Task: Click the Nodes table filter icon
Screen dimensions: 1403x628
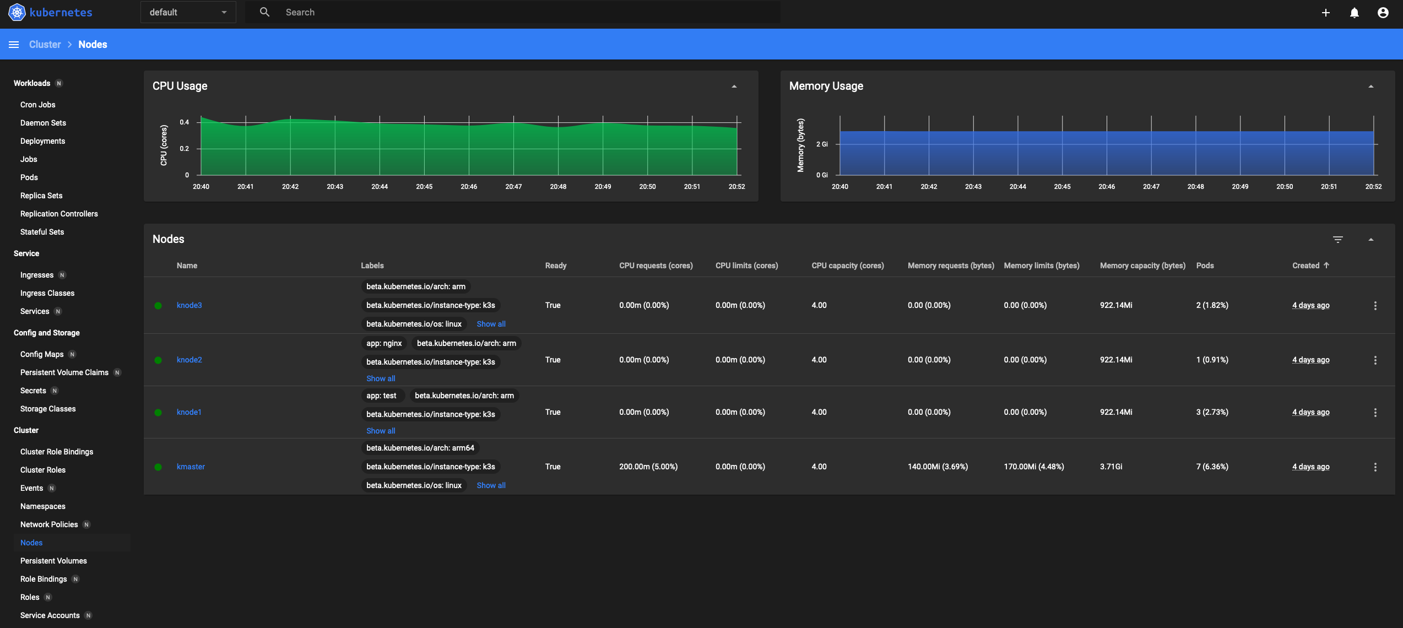Action: [x=1338, y=239]
